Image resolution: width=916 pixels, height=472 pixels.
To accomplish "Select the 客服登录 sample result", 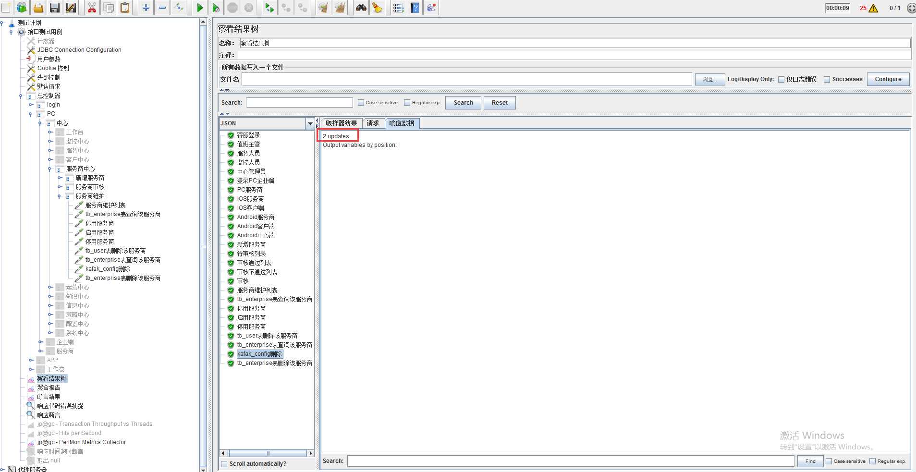I will tap(248, 135).
